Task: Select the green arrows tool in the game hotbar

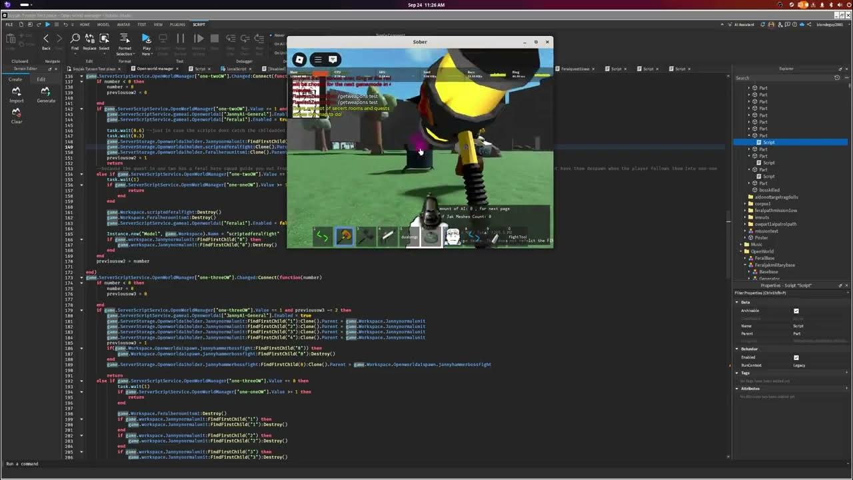Action: 323,236
